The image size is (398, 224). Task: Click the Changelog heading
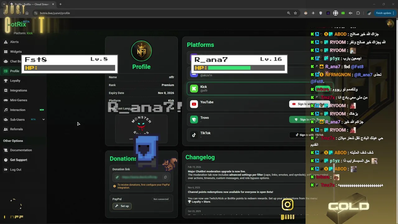click(200, 157)
